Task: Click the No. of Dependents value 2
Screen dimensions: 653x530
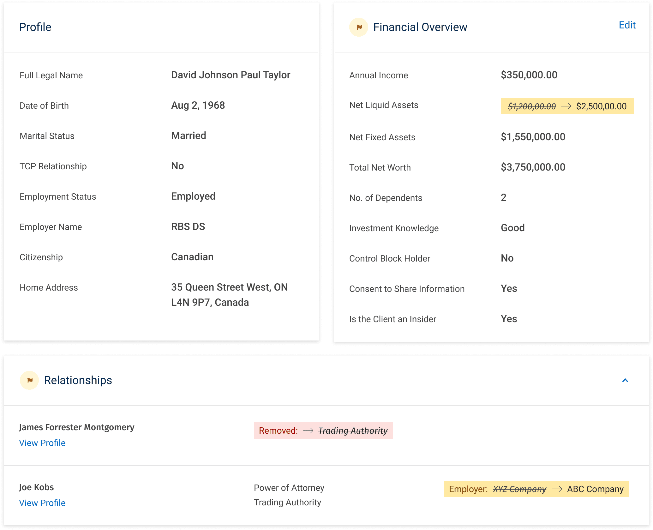Action: coord(504,197)
